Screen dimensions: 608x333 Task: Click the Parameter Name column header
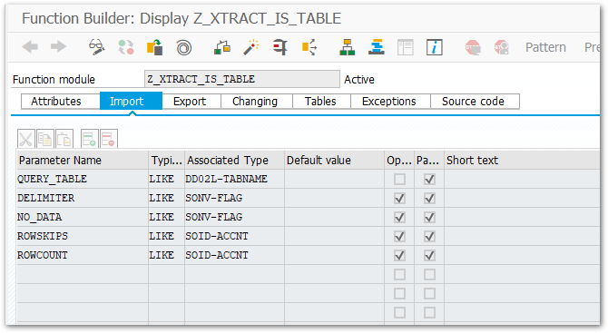(x=83, y=160)
